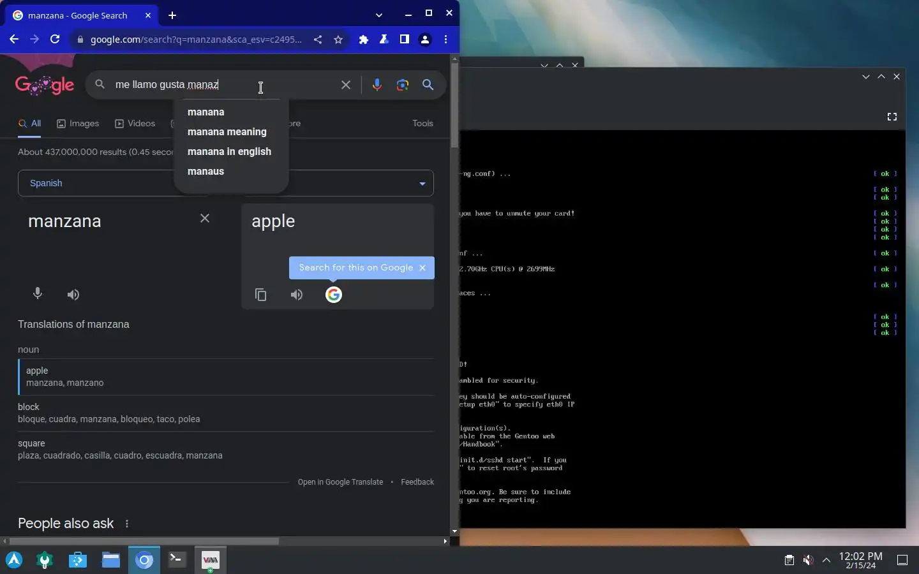The height and width of the screenshot is (574, 919).
Task: Go forward in Chrome history
Action: pyautogui.click(x=34, y=40)
